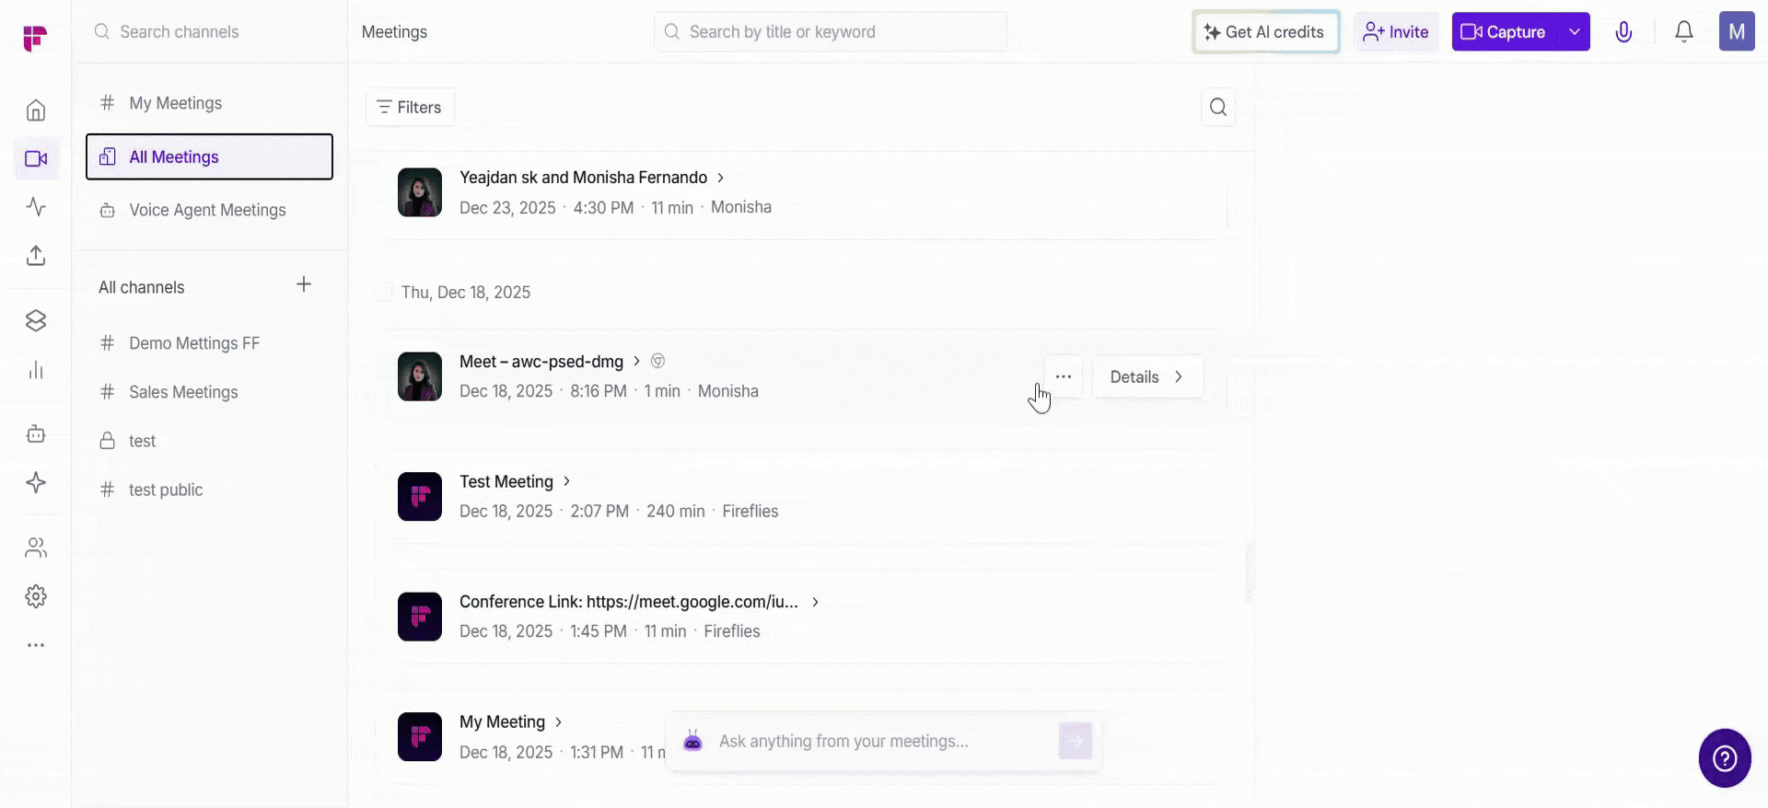This screenshot has height=808, width=1768.
Task: Click the Get AI credits button
Action: [1265, 32]
